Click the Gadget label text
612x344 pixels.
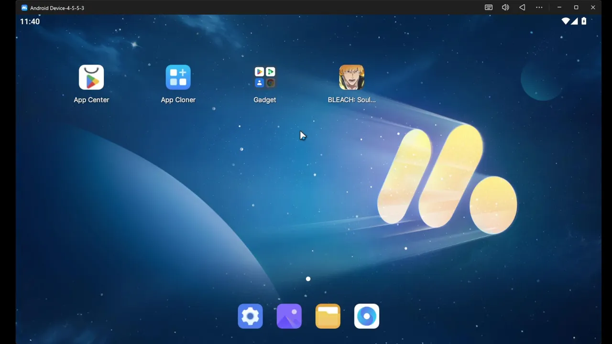[x=265, y=100]
